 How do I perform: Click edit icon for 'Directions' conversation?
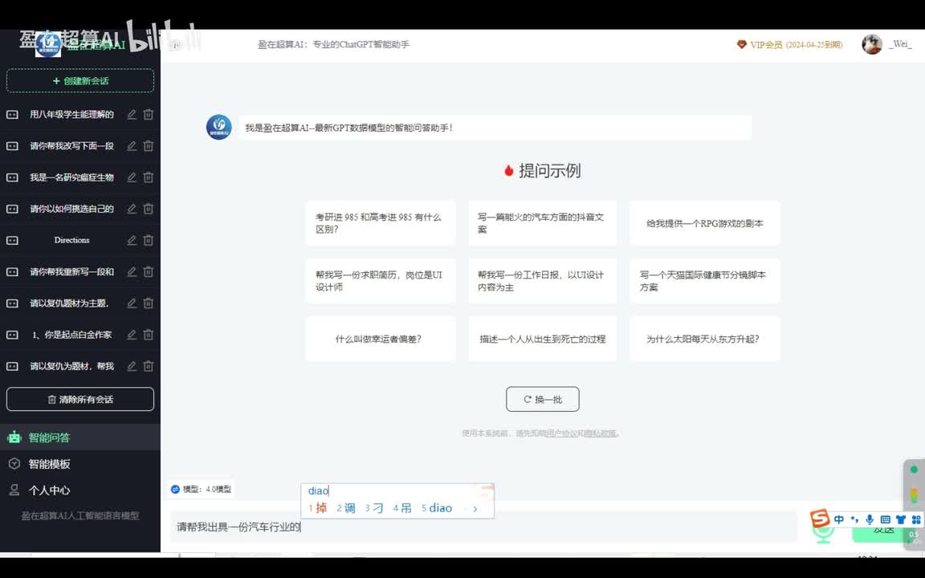[x=132, y=240]
